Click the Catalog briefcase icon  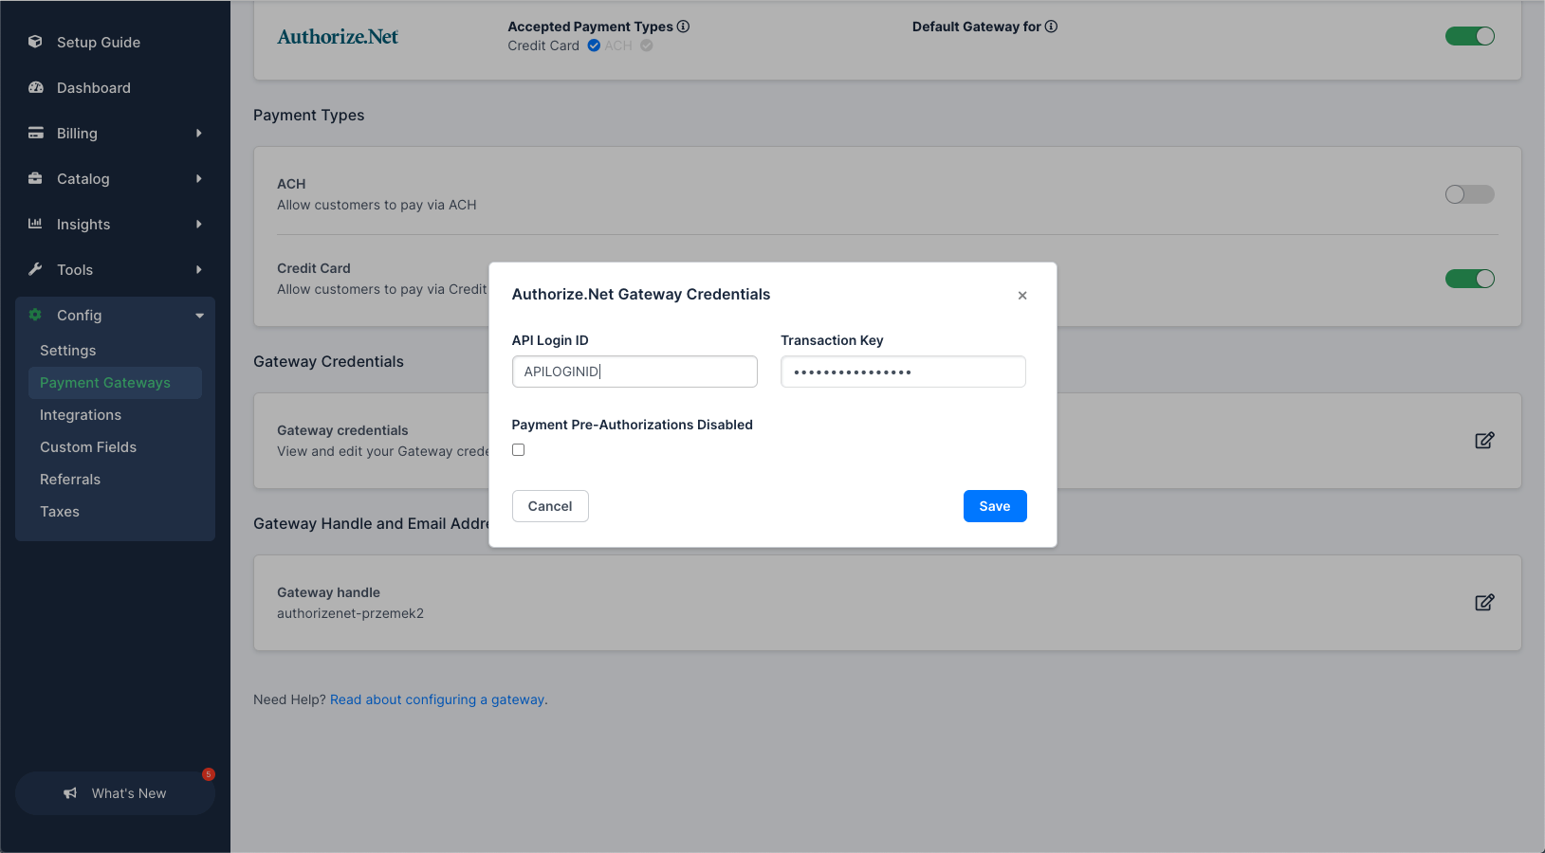[x=35, y=178]
